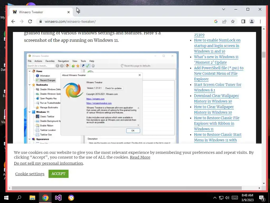Open the browser side panel
Screen dimensions: 270x203
click(243, 21)
